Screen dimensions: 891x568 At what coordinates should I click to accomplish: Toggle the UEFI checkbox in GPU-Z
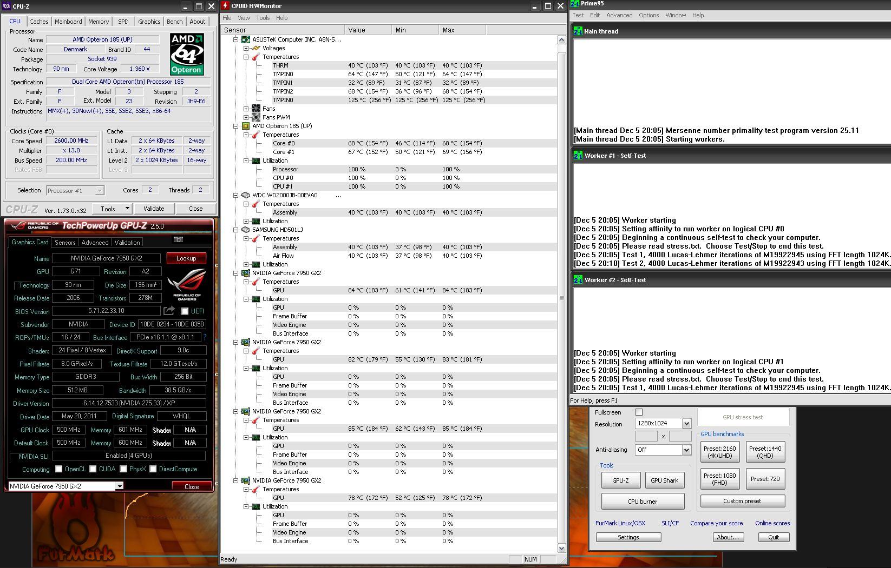pos(185,311)
